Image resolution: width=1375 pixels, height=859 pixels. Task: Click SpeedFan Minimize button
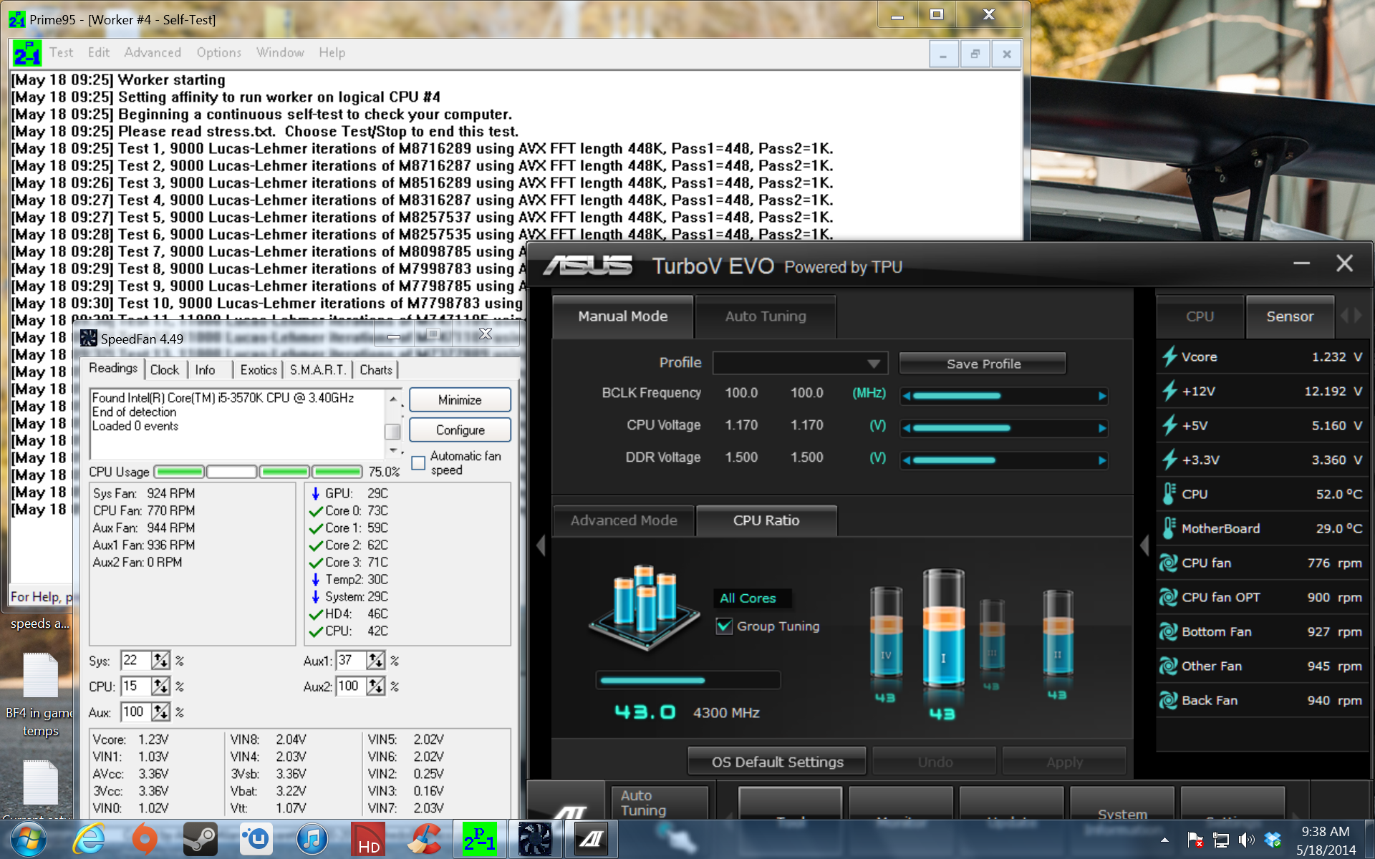point(460,400)
